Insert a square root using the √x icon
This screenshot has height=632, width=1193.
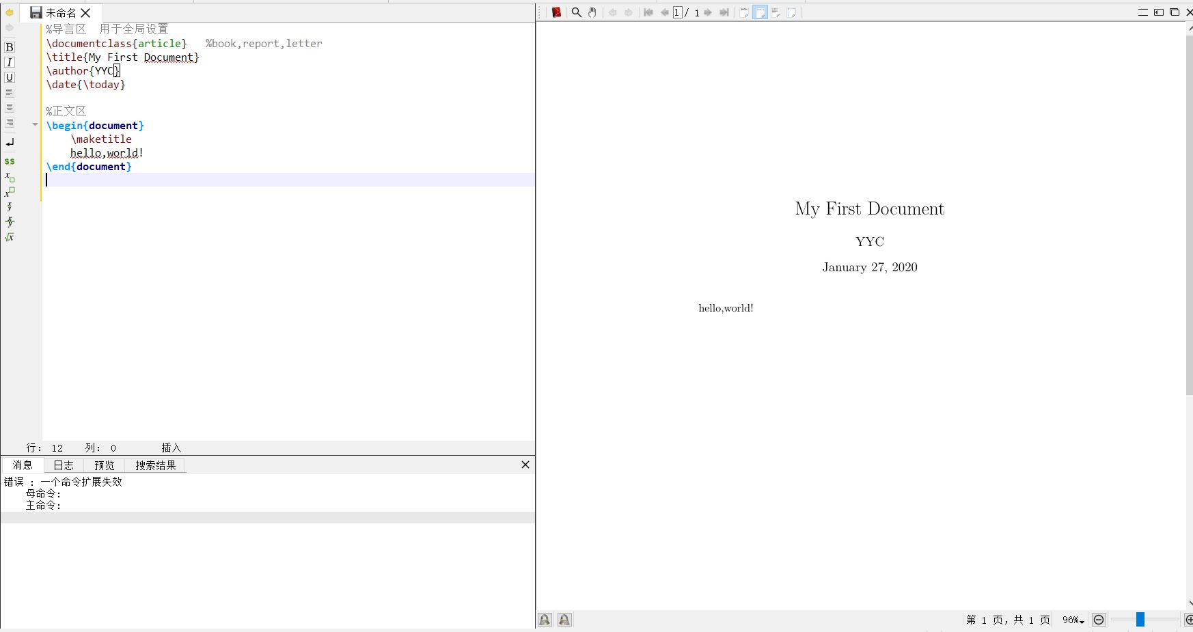pos(10,237)
